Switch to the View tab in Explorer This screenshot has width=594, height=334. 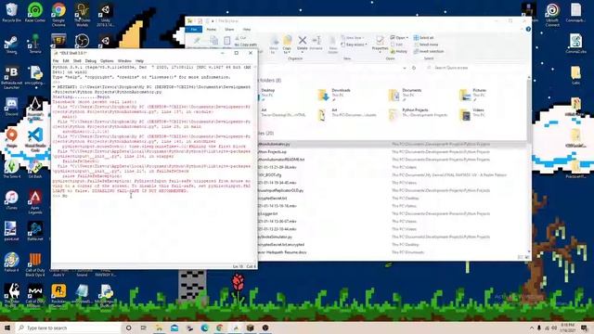pyautogui.click(x=247, y=29)
